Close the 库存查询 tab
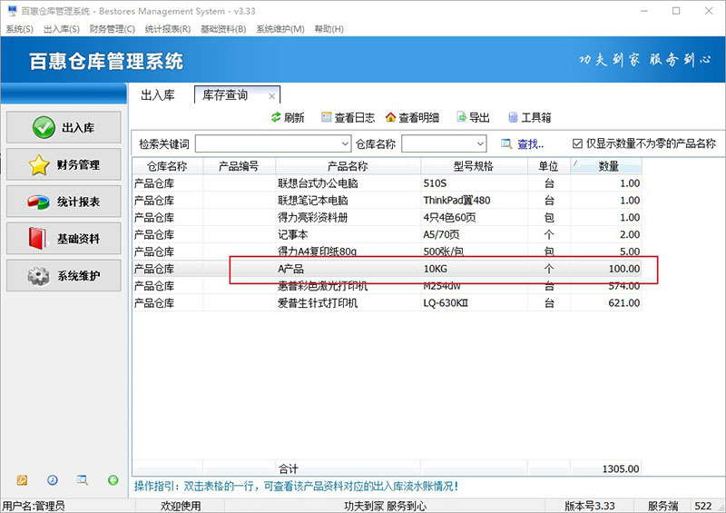This screenshot has height=513, width=726. pyautogui.click(x=271, y=96)
